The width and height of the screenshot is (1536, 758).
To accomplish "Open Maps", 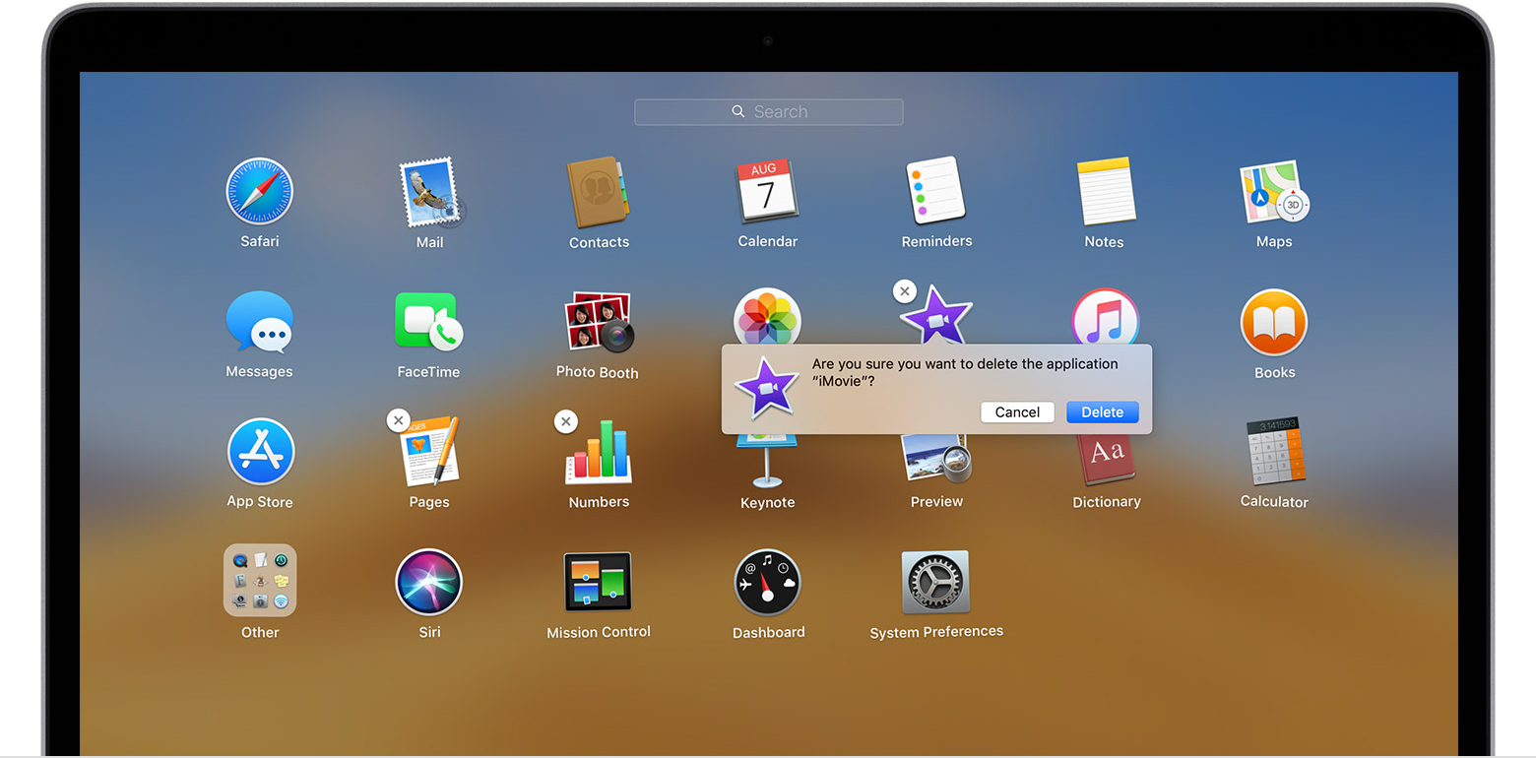I will (x=1273, y=192).
